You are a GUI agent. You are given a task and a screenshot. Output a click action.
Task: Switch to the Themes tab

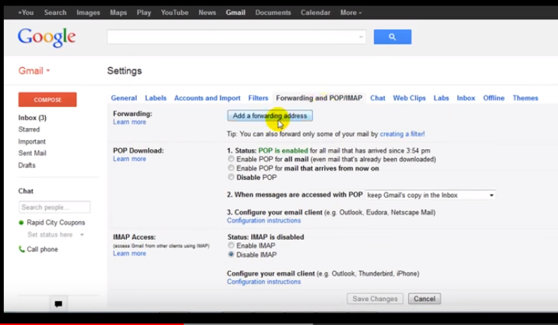pyautogui.click(x=525, y=98)
